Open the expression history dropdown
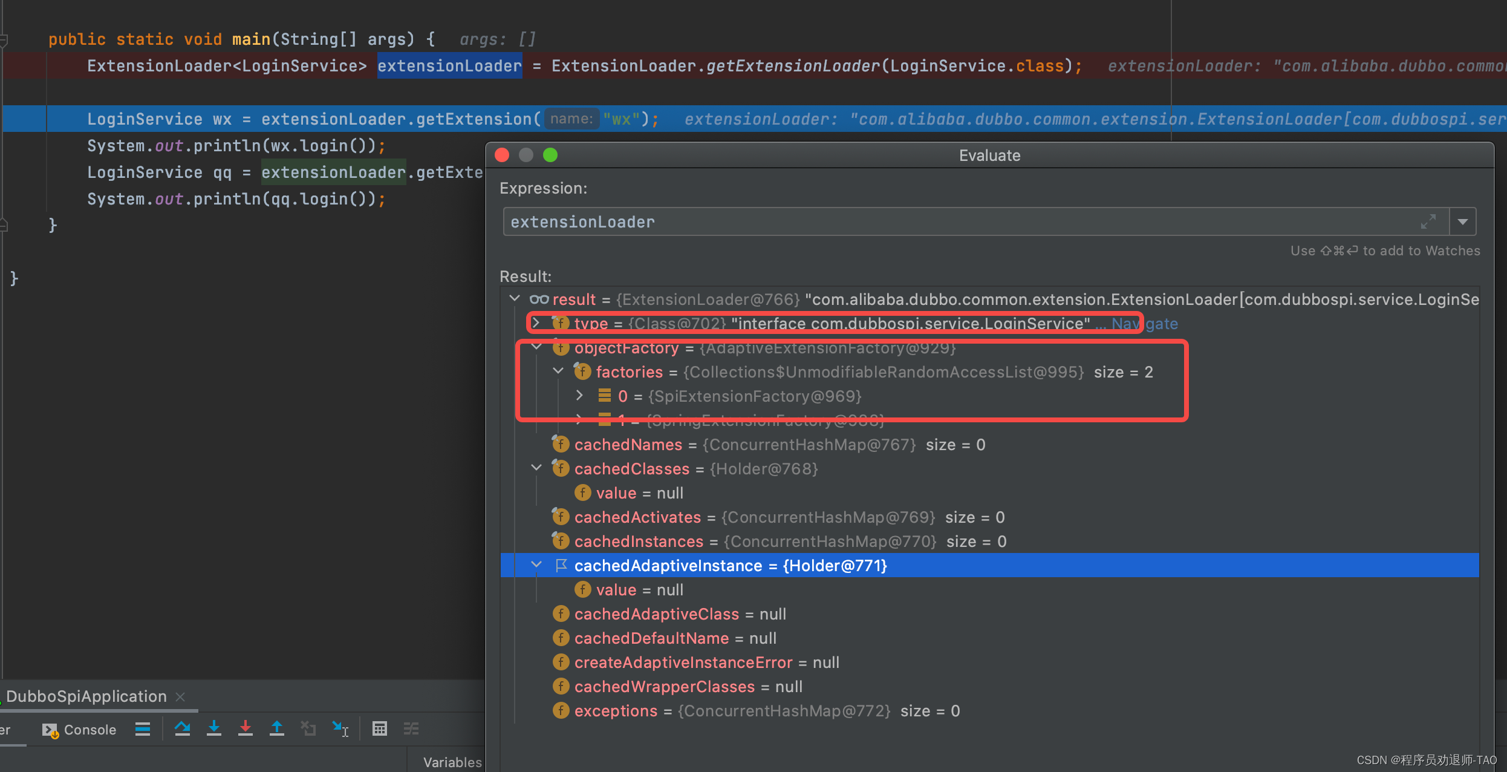 point(1463,222)
